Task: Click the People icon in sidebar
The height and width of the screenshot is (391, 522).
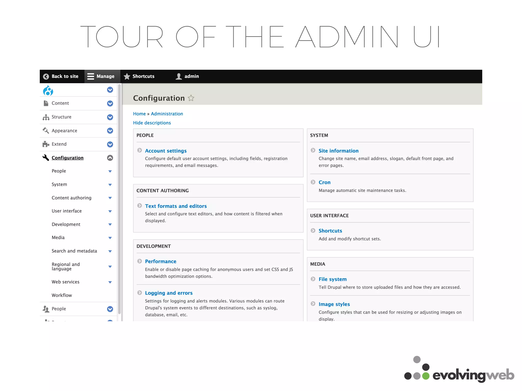Action: (46, 309)
